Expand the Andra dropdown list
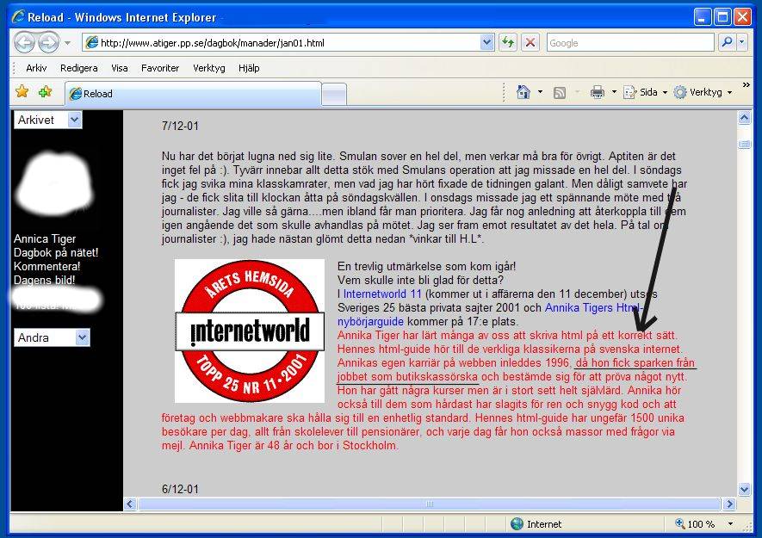 [52, 337]
